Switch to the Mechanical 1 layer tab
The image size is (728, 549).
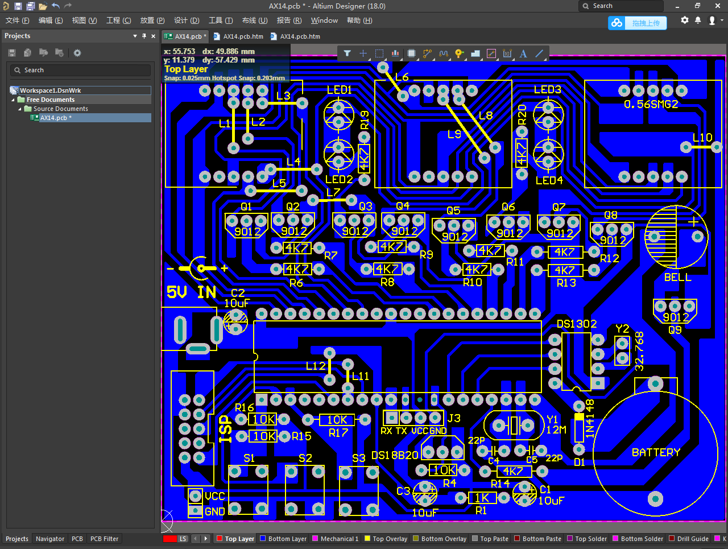336,539
